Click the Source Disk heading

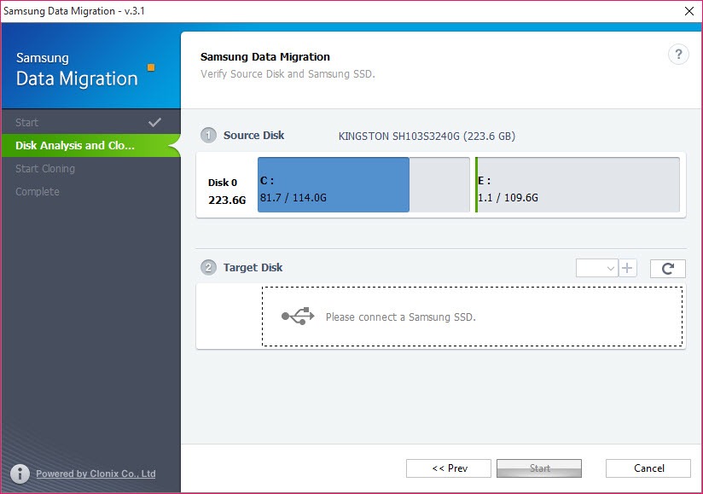pyautogui.click(x=253, y=136)
